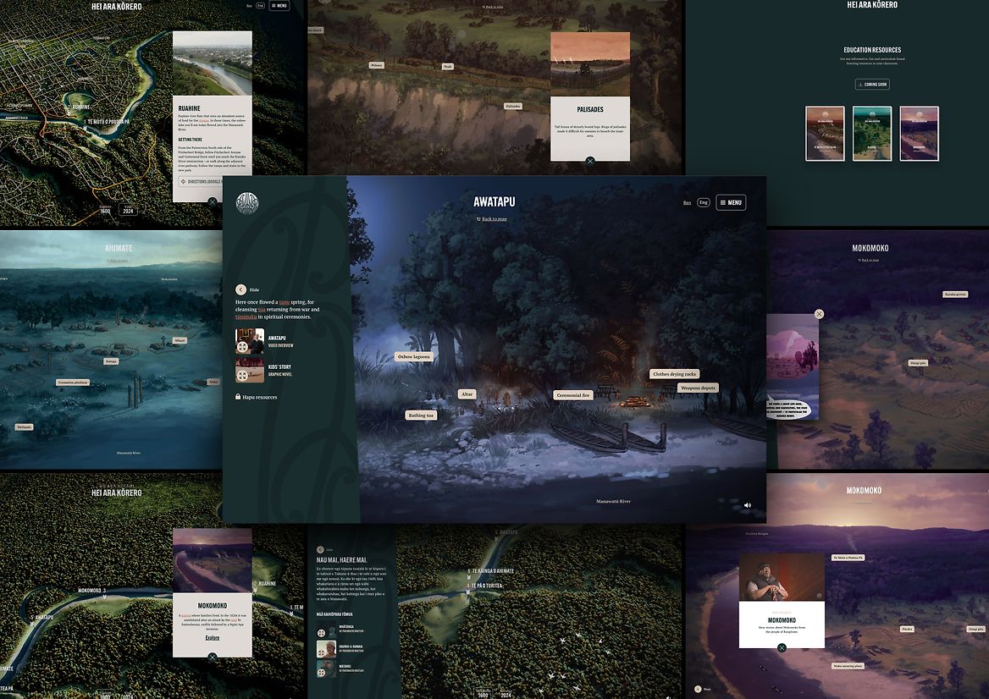Click the Hapu resources lock icon
Screen dimensions: 989x699
click(x=238, y=397)
